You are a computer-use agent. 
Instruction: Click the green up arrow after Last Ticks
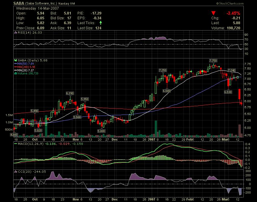[x=100, y=23]
